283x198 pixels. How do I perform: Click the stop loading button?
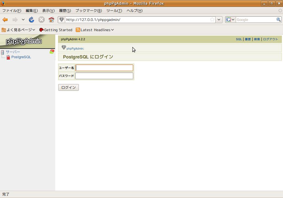[x=41, y=20]
